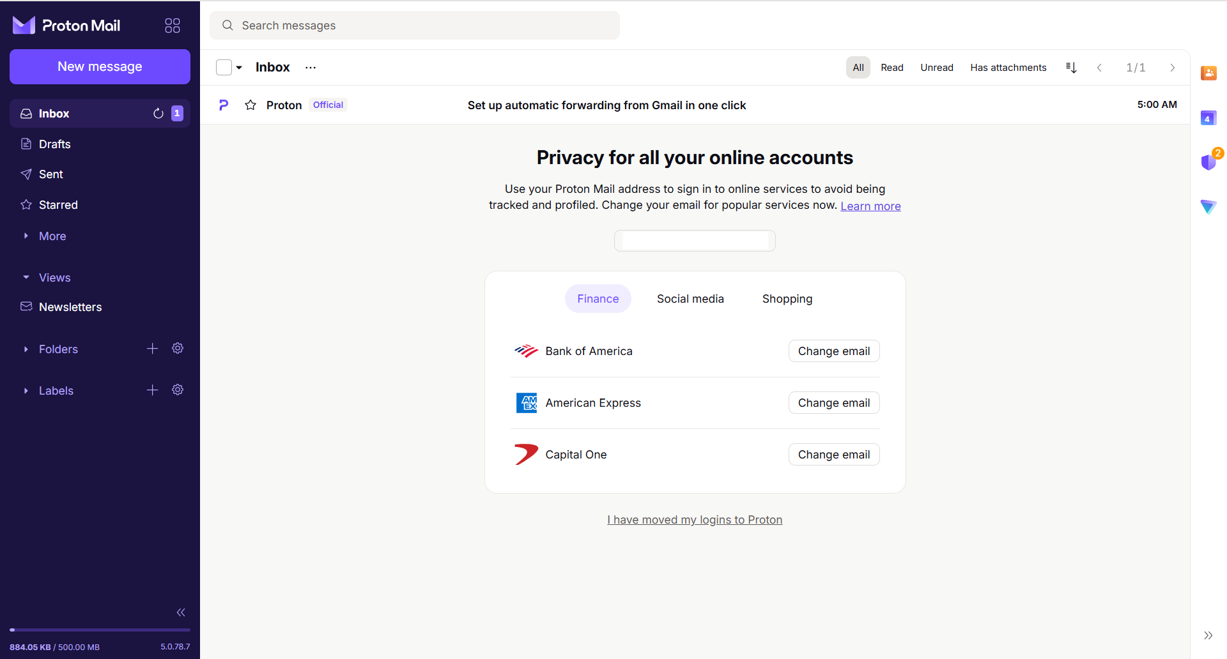Click the 5.0.78.7 version number
This screenshot has height=659, width=1227.
pyautogui.click(x=175, y=647)
